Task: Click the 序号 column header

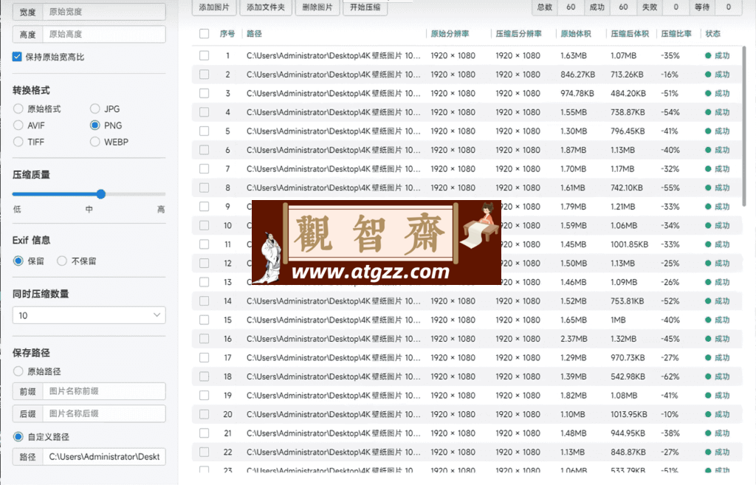Action: tap(227, 34)
